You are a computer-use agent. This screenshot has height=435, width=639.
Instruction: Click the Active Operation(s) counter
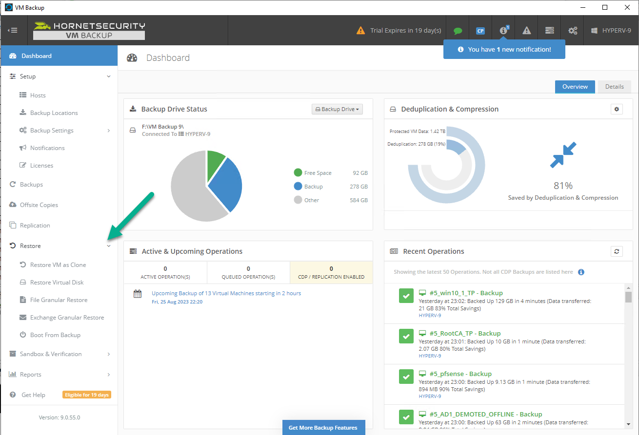pyautogui.click(x=165, y=273)
